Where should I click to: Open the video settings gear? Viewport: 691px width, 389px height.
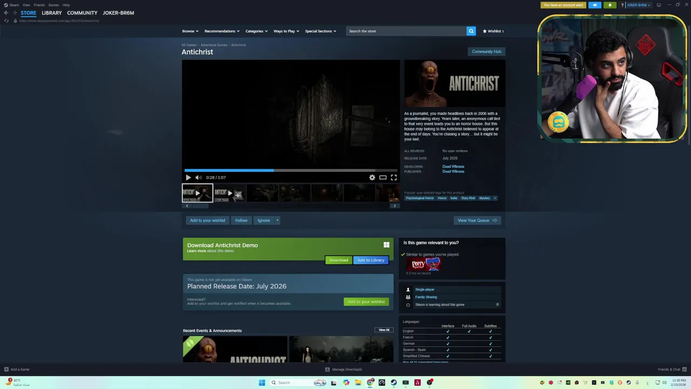(x=372, y=177)
